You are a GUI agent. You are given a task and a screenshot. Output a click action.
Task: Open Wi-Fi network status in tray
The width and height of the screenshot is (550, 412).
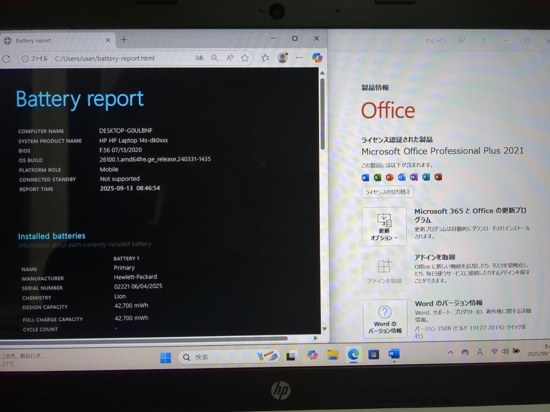494,352
